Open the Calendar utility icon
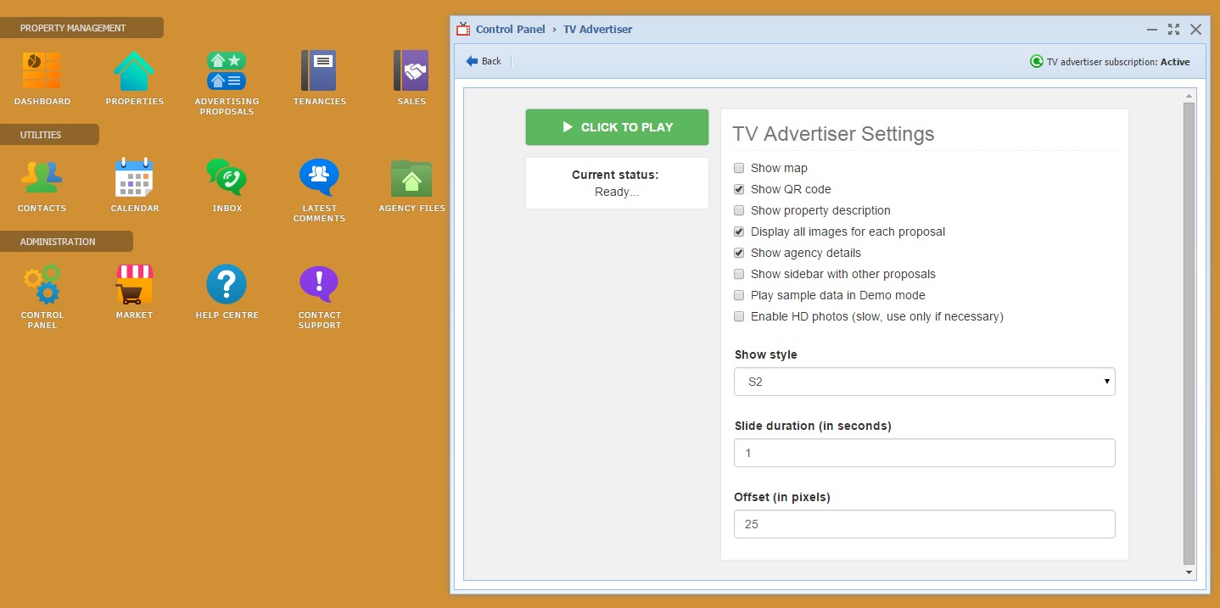The width and height of the screenshot is (1220, 608). 134,178
